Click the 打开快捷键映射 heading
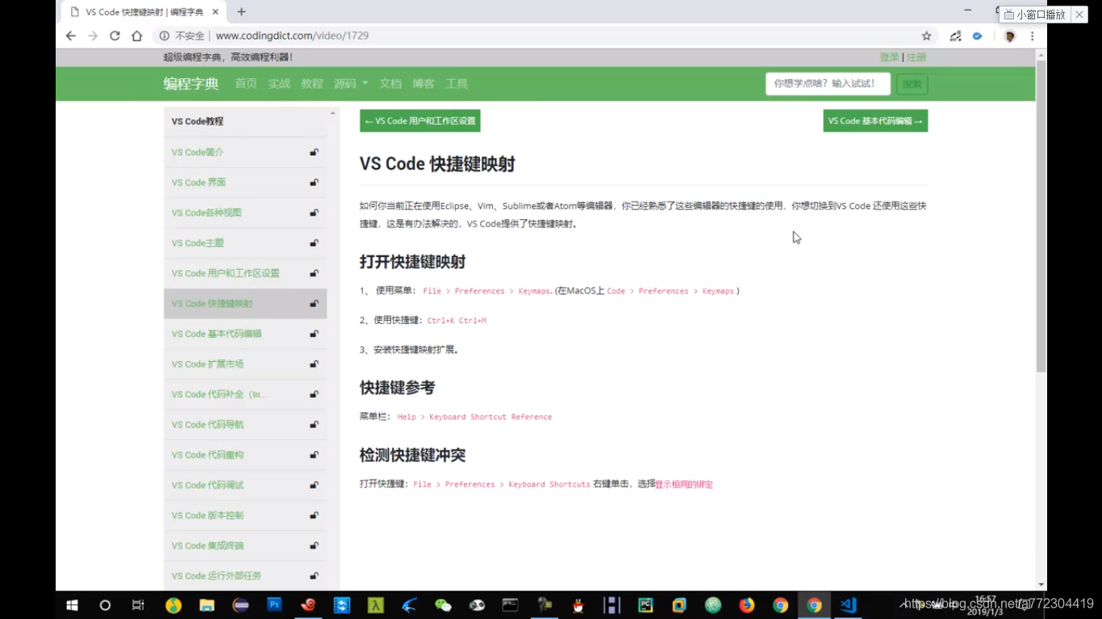 pos(412,262)
